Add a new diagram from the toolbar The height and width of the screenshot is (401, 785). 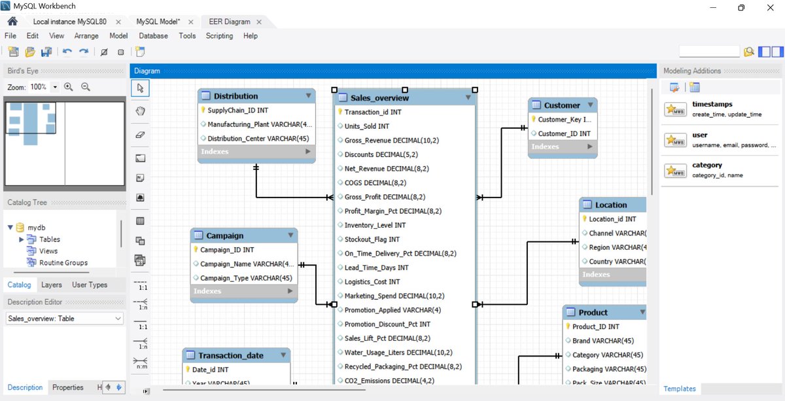141,52
